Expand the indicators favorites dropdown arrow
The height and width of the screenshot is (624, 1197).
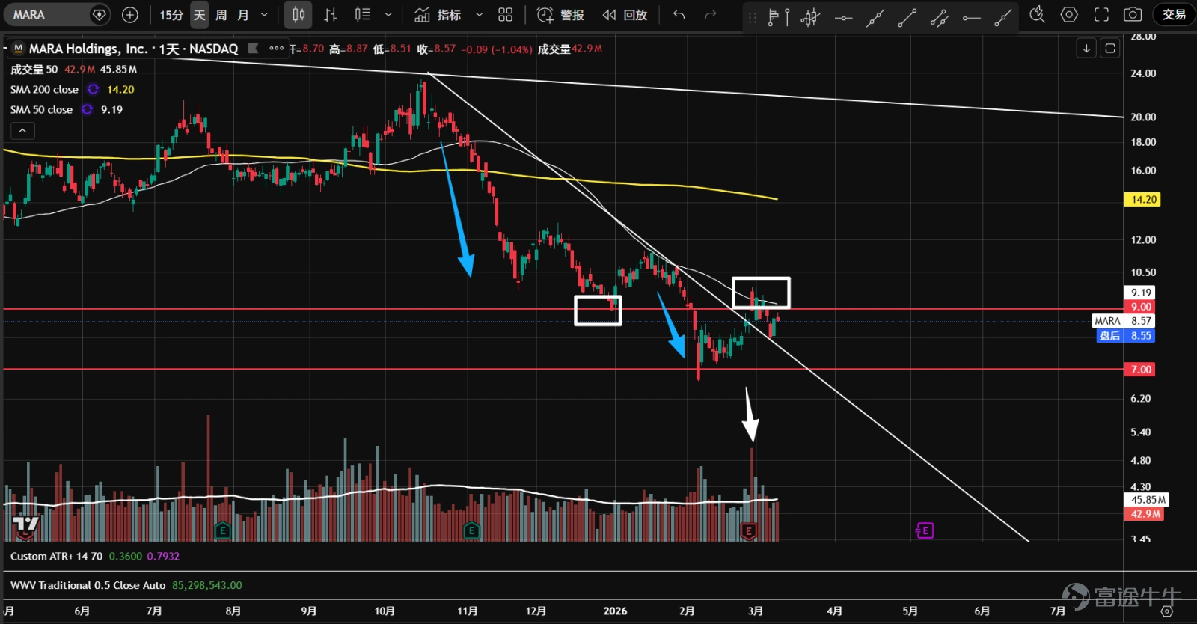coord(480,15)
